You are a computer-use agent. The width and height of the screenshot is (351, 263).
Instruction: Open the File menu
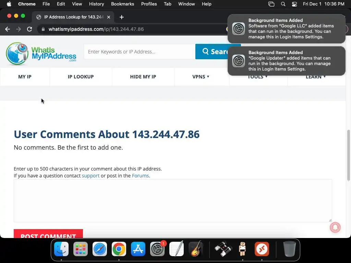click(x=46, y=4)
